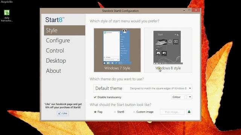This screenshot has height=135, width=241.
Task: Choose the Windows 7 Style start menu
Action: tap(117, 50)
